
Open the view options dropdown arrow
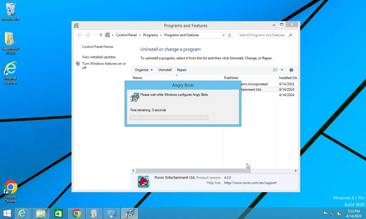point(282,70)
